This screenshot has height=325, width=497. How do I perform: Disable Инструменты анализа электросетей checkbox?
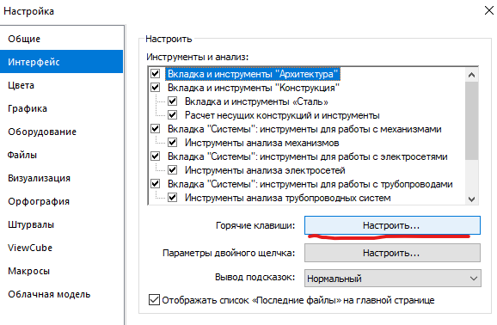(x=173, y=170)
